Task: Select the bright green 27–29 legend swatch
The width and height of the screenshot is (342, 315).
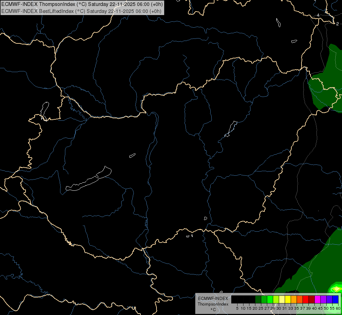Action: point(270,299)
